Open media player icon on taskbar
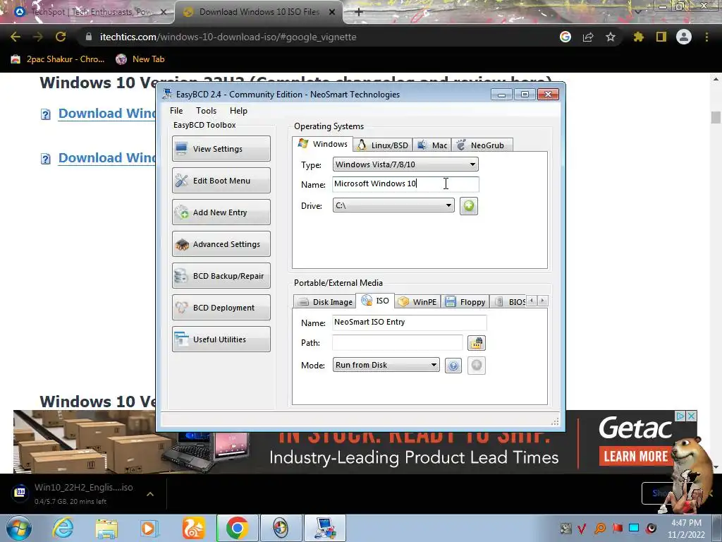Screen dimensions: 722x542 (x=149, y=528)
